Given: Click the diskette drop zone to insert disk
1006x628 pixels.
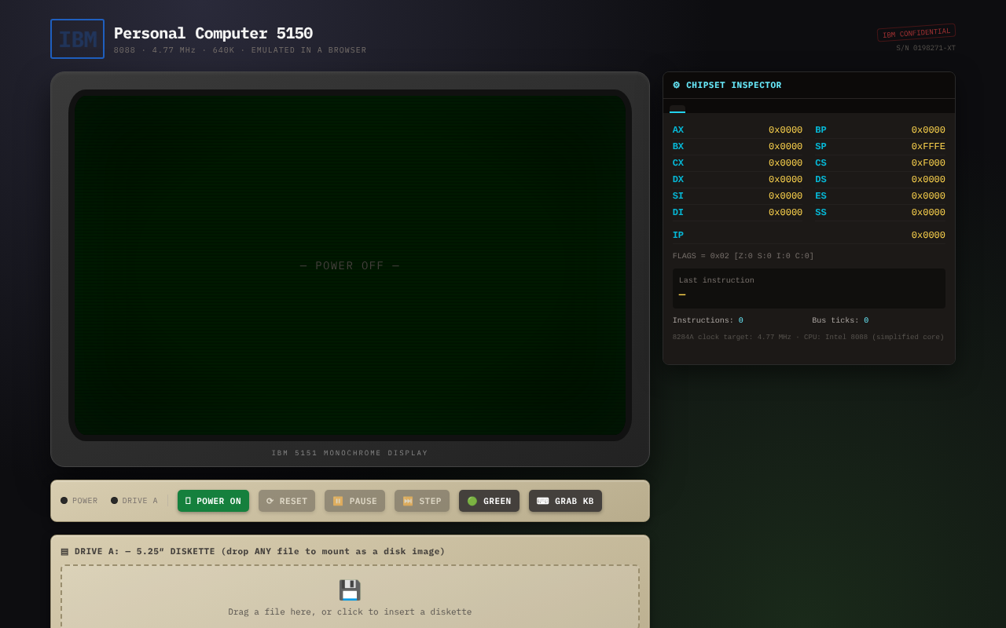Looking at the screenshot, I should pos(350,598).
